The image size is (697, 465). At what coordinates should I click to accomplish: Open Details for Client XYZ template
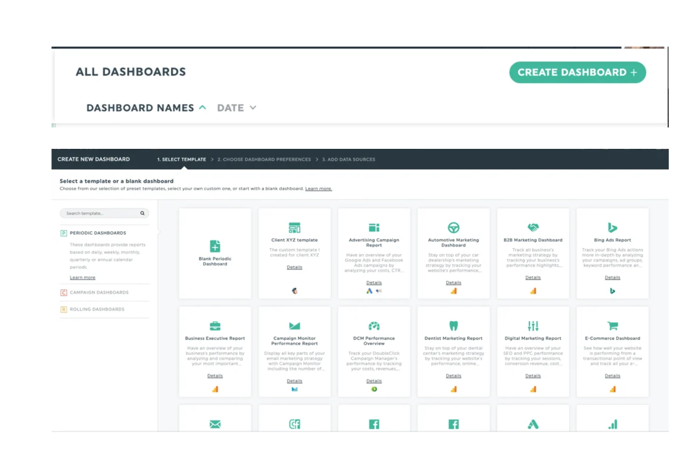click(294, 267)
